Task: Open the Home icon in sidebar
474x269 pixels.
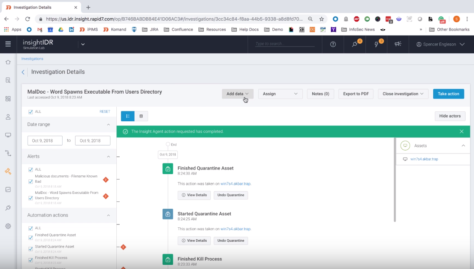Action: point(8,62)
